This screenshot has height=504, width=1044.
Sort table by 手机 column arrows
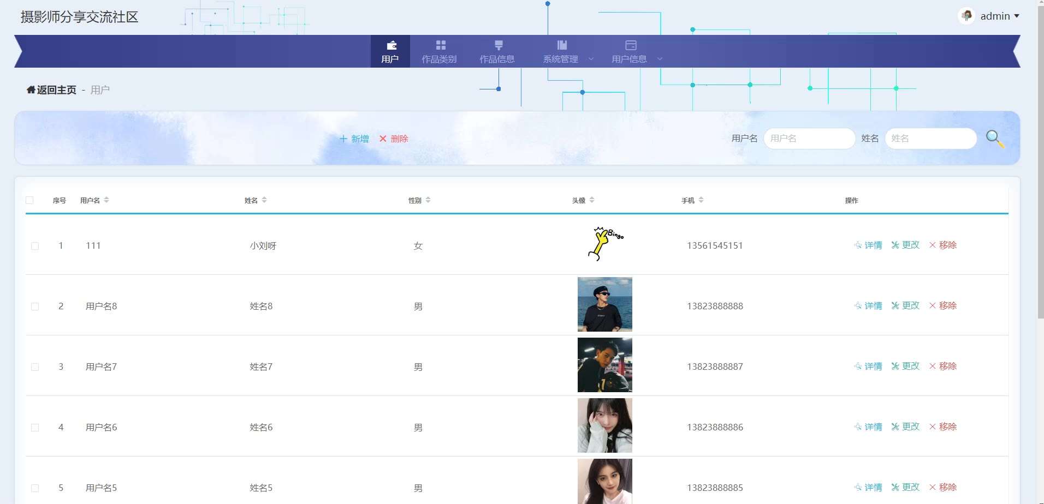coord(701,200)
